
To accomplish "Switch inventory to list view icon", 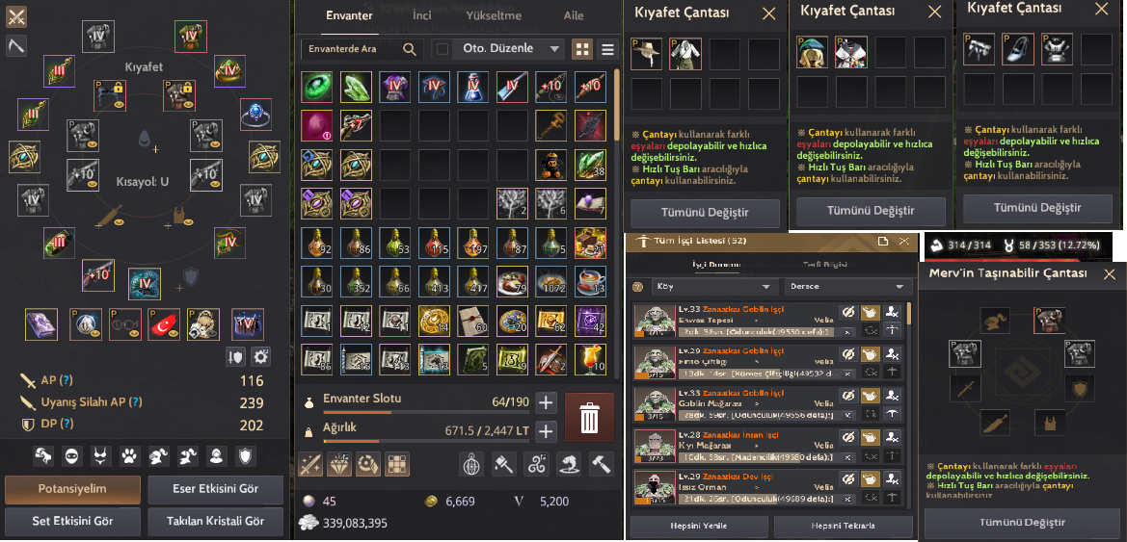I will (x=608, y=49).
